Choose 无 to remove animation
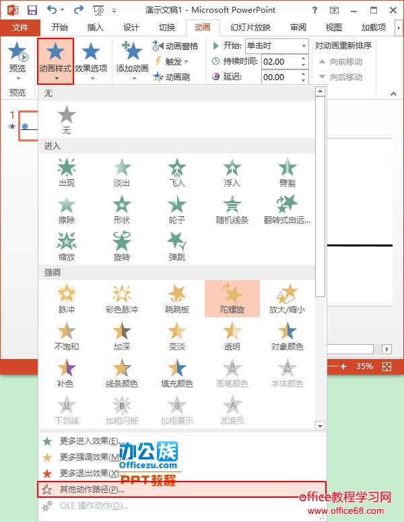This screenshot has height=522, width=404. pyautogui.click(x=67, y=120)
